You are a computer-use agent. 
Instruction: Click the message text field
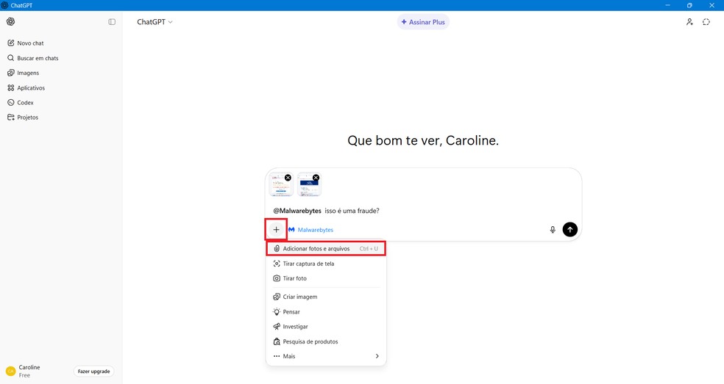pos(423,211)
